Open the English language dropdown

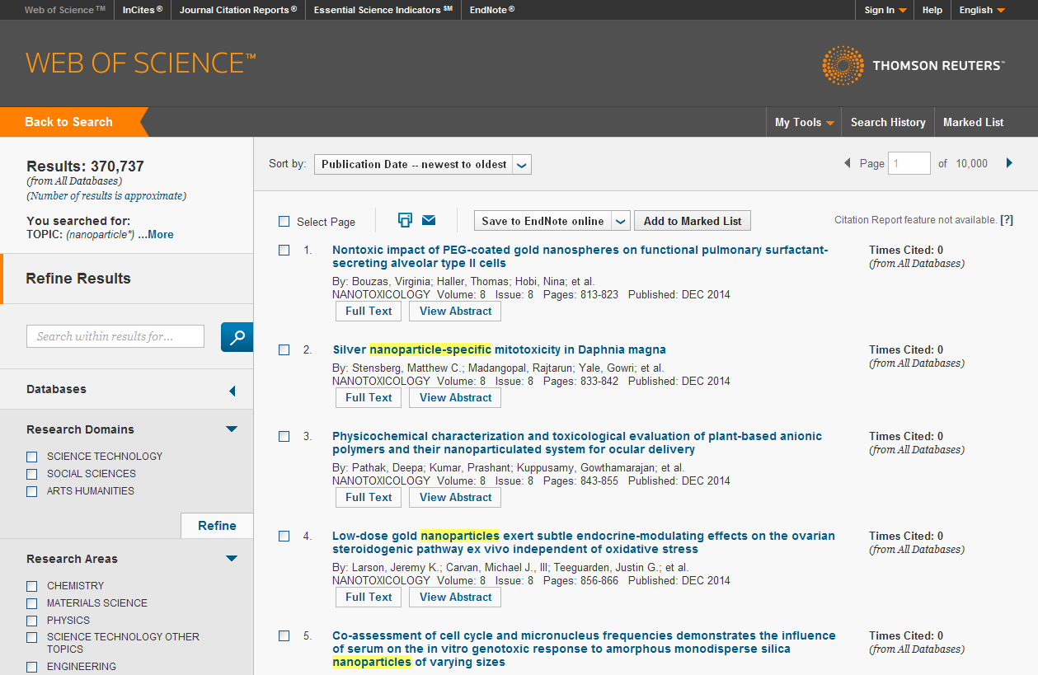click(982, 10)
